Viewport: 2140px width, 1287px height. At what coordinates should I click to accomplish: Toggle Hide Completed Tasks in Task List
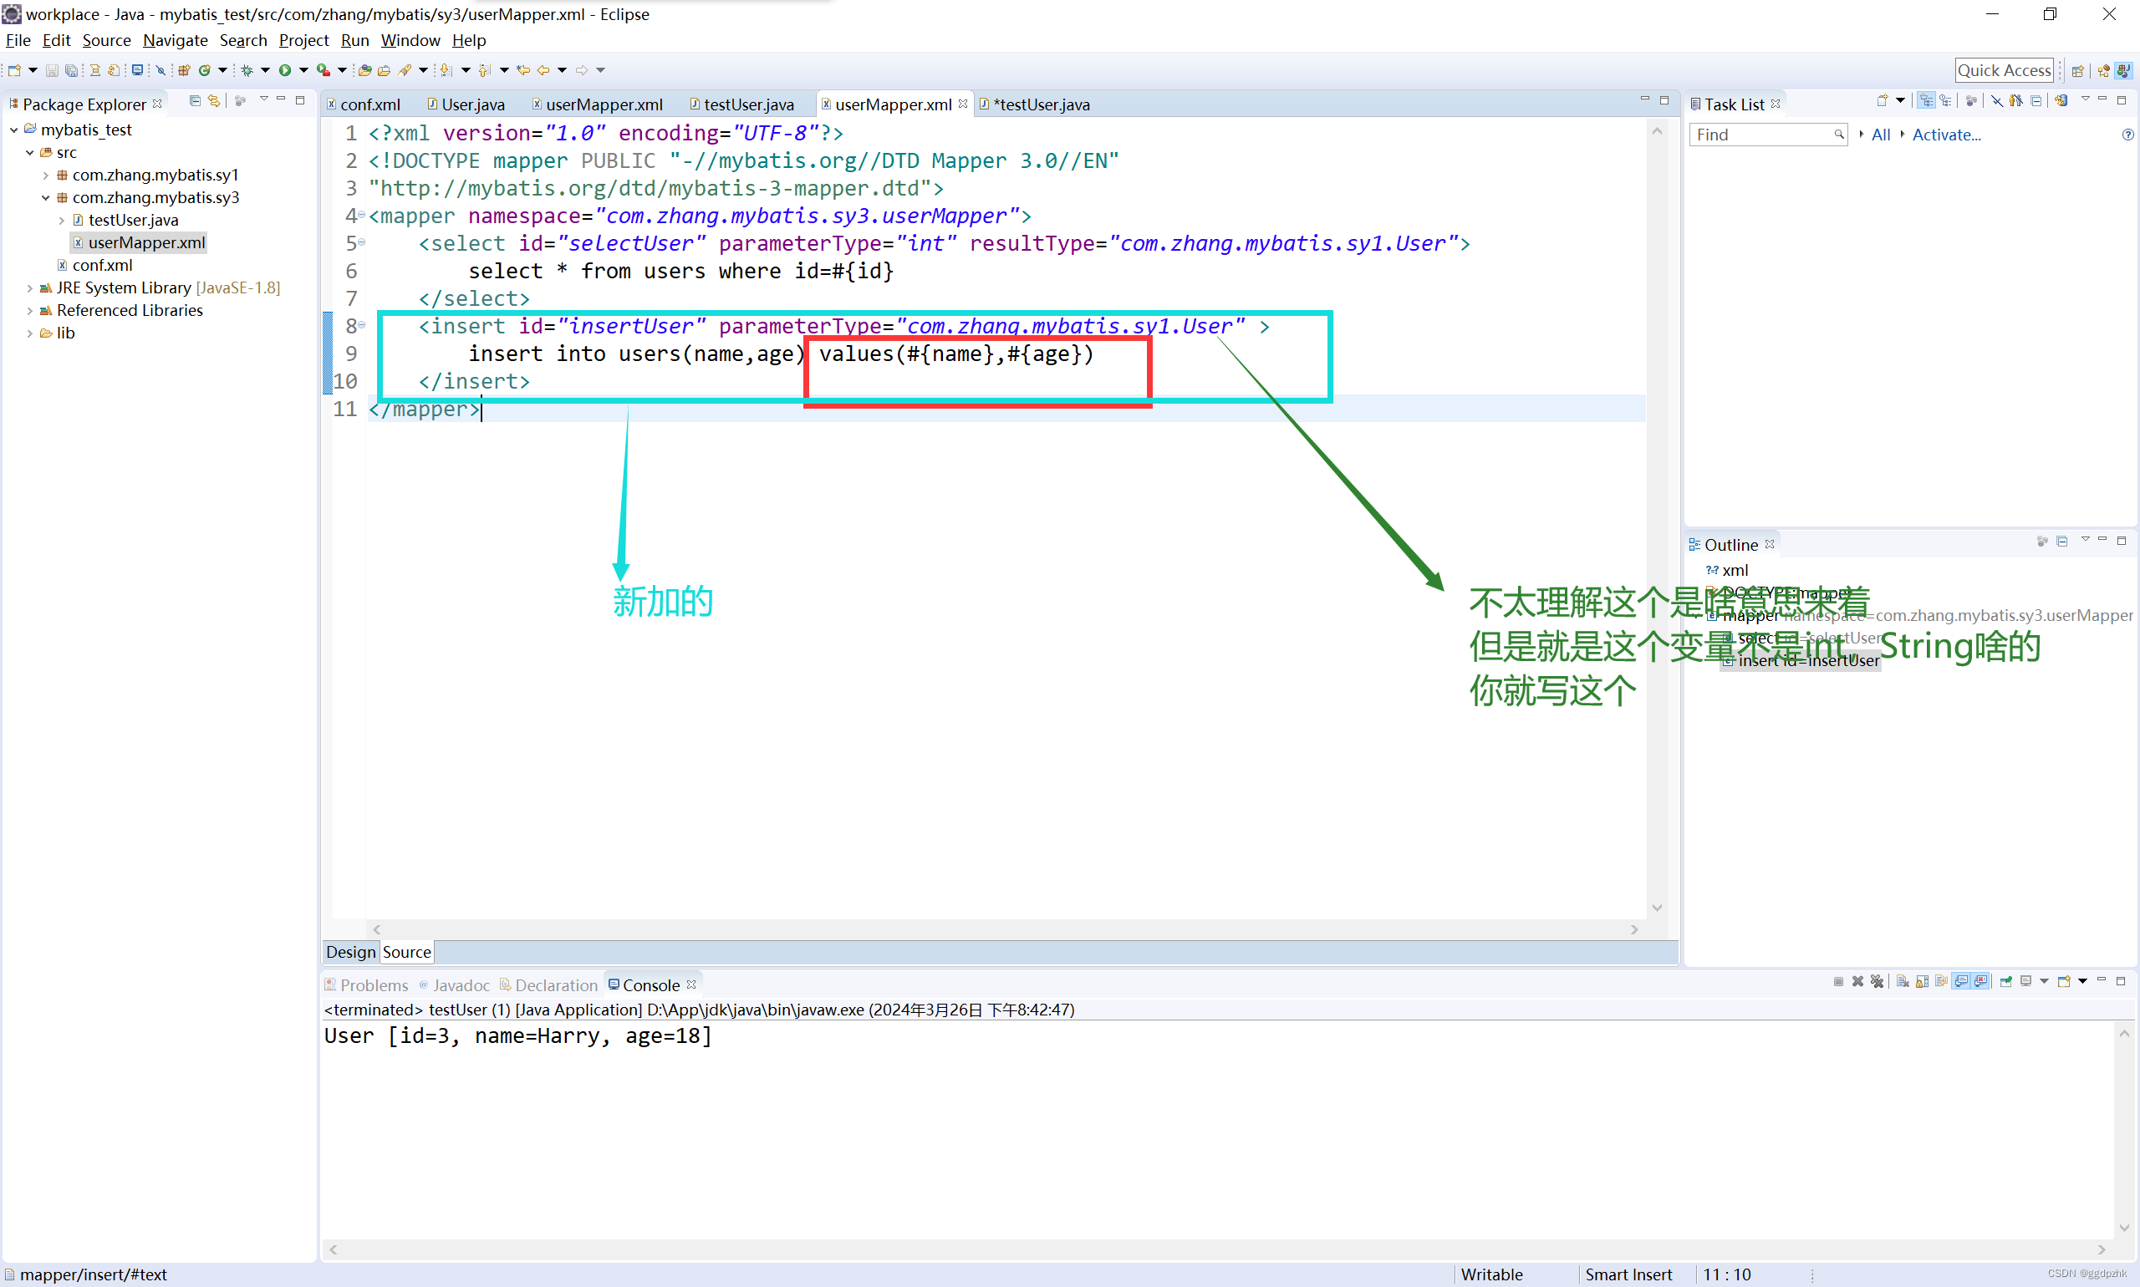coord(1997,101)
